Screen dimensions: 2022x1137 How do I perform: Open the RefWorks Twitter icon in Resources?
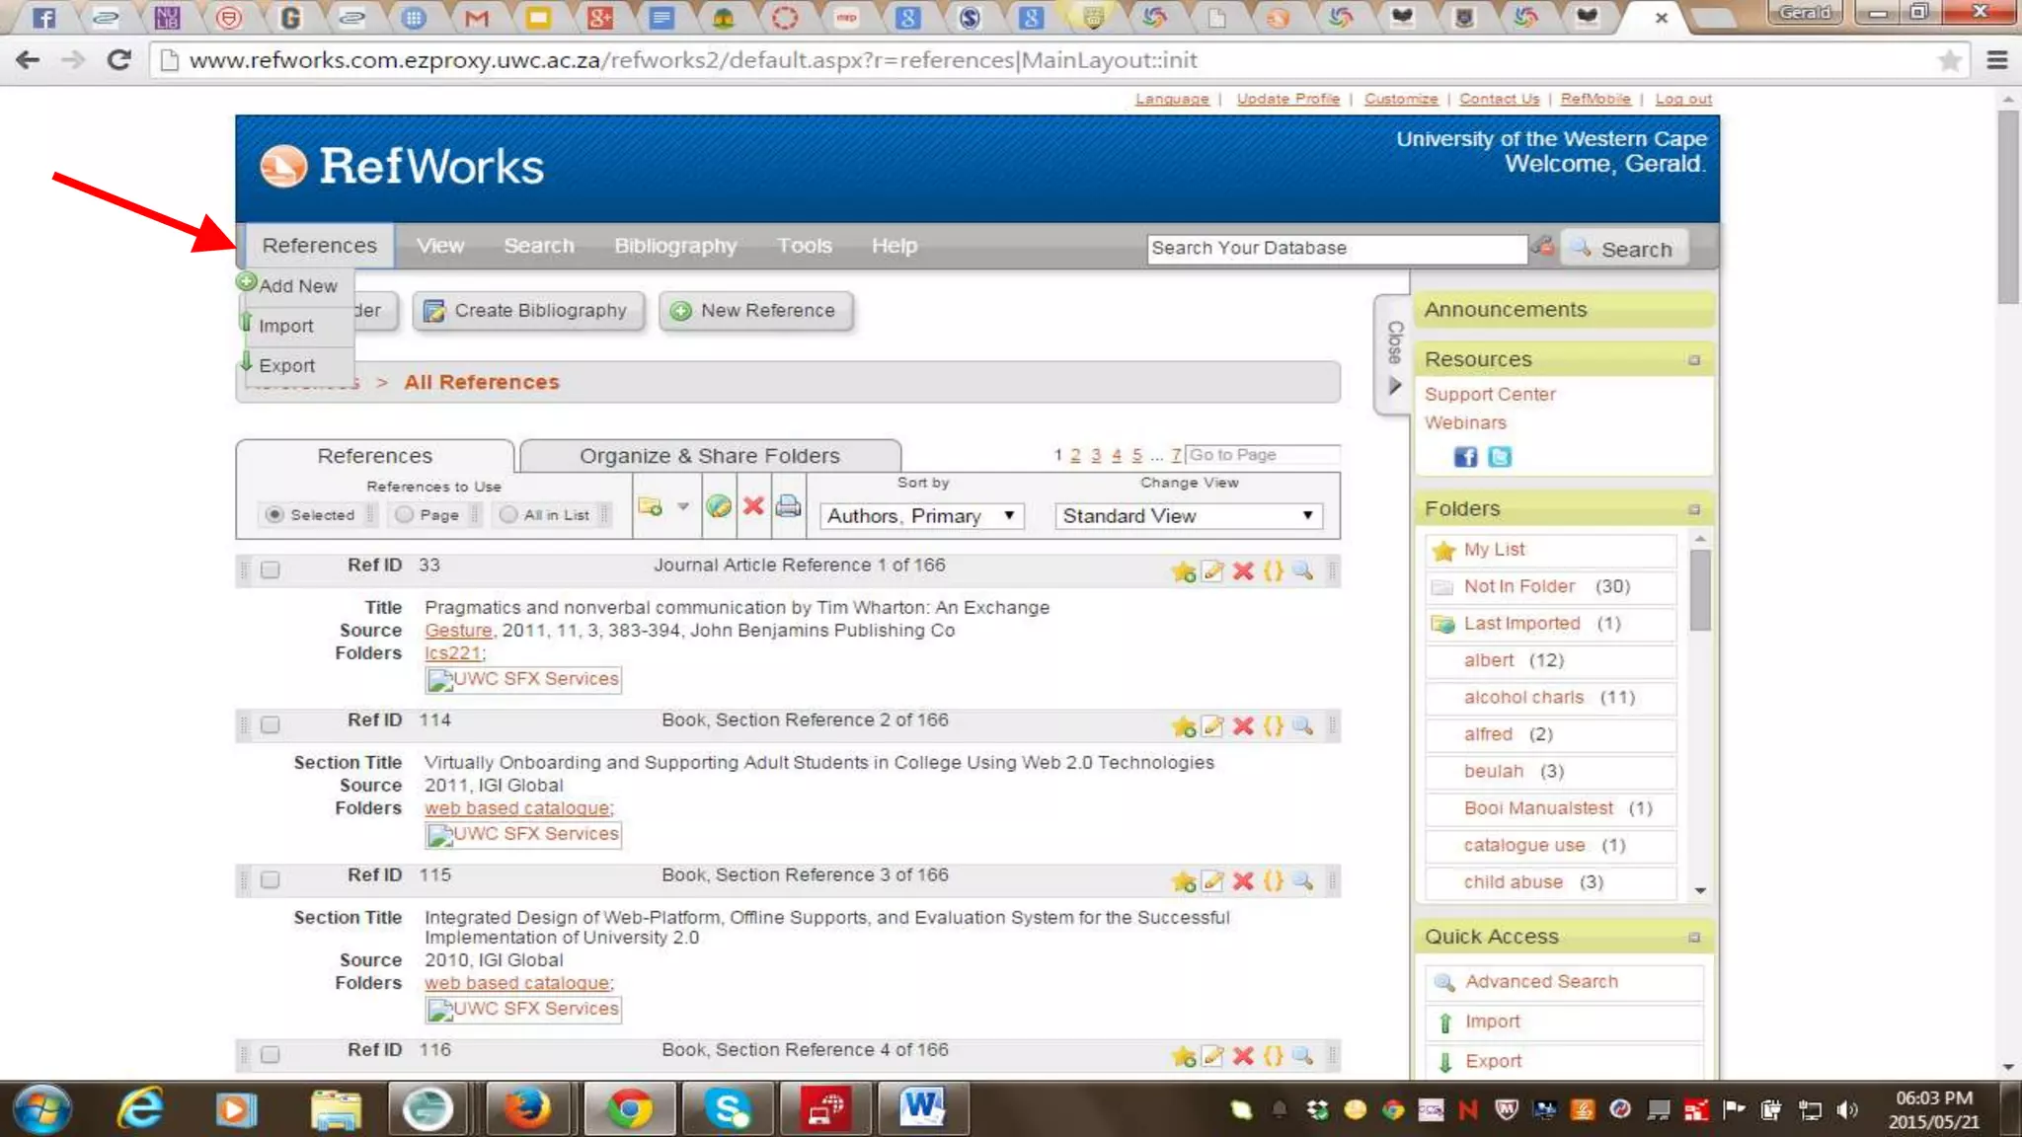(x=1499, y=457)
